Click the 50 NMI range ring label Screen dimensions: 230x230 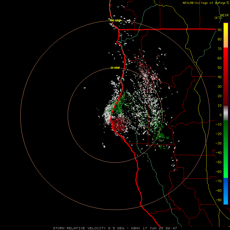tap(115, 68)
